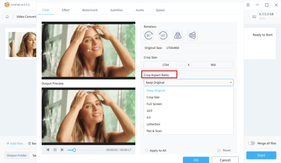Select the video thumbnail in file list

point(22,44)
